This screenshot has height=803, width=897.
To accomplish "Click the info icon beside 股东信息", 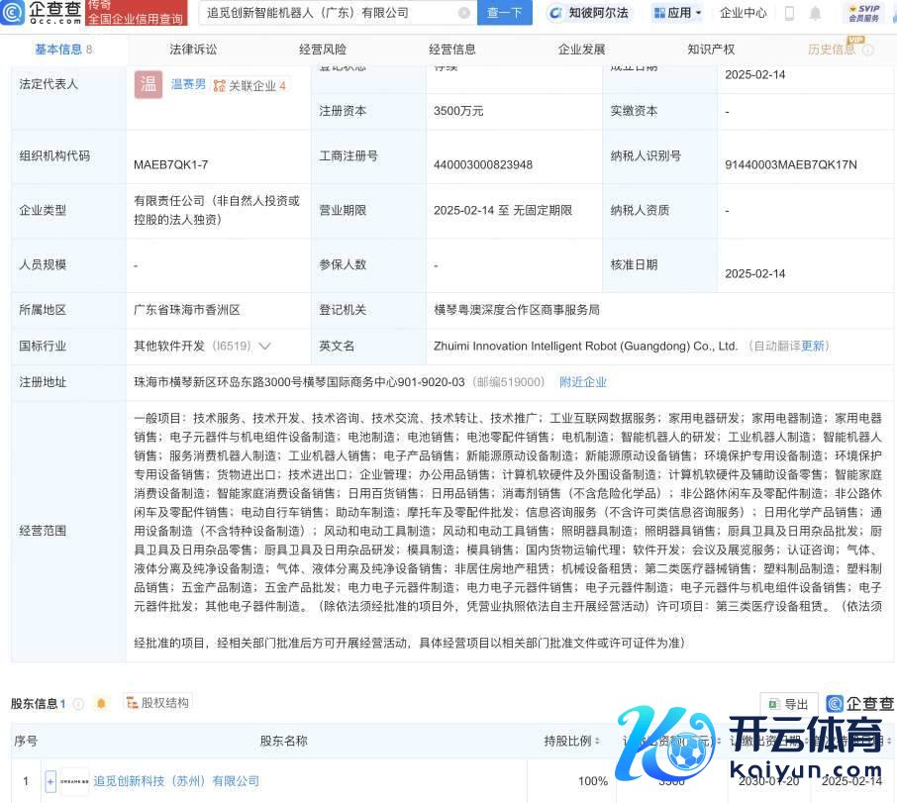I will pyautogui.click(x=78, y=704).
